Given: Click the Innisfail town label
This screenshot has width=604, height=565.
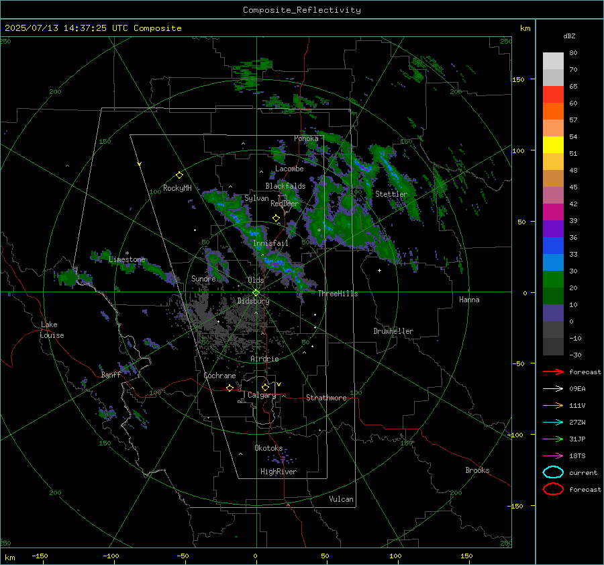Looking at the screenshot, I should tap(270, 243).
